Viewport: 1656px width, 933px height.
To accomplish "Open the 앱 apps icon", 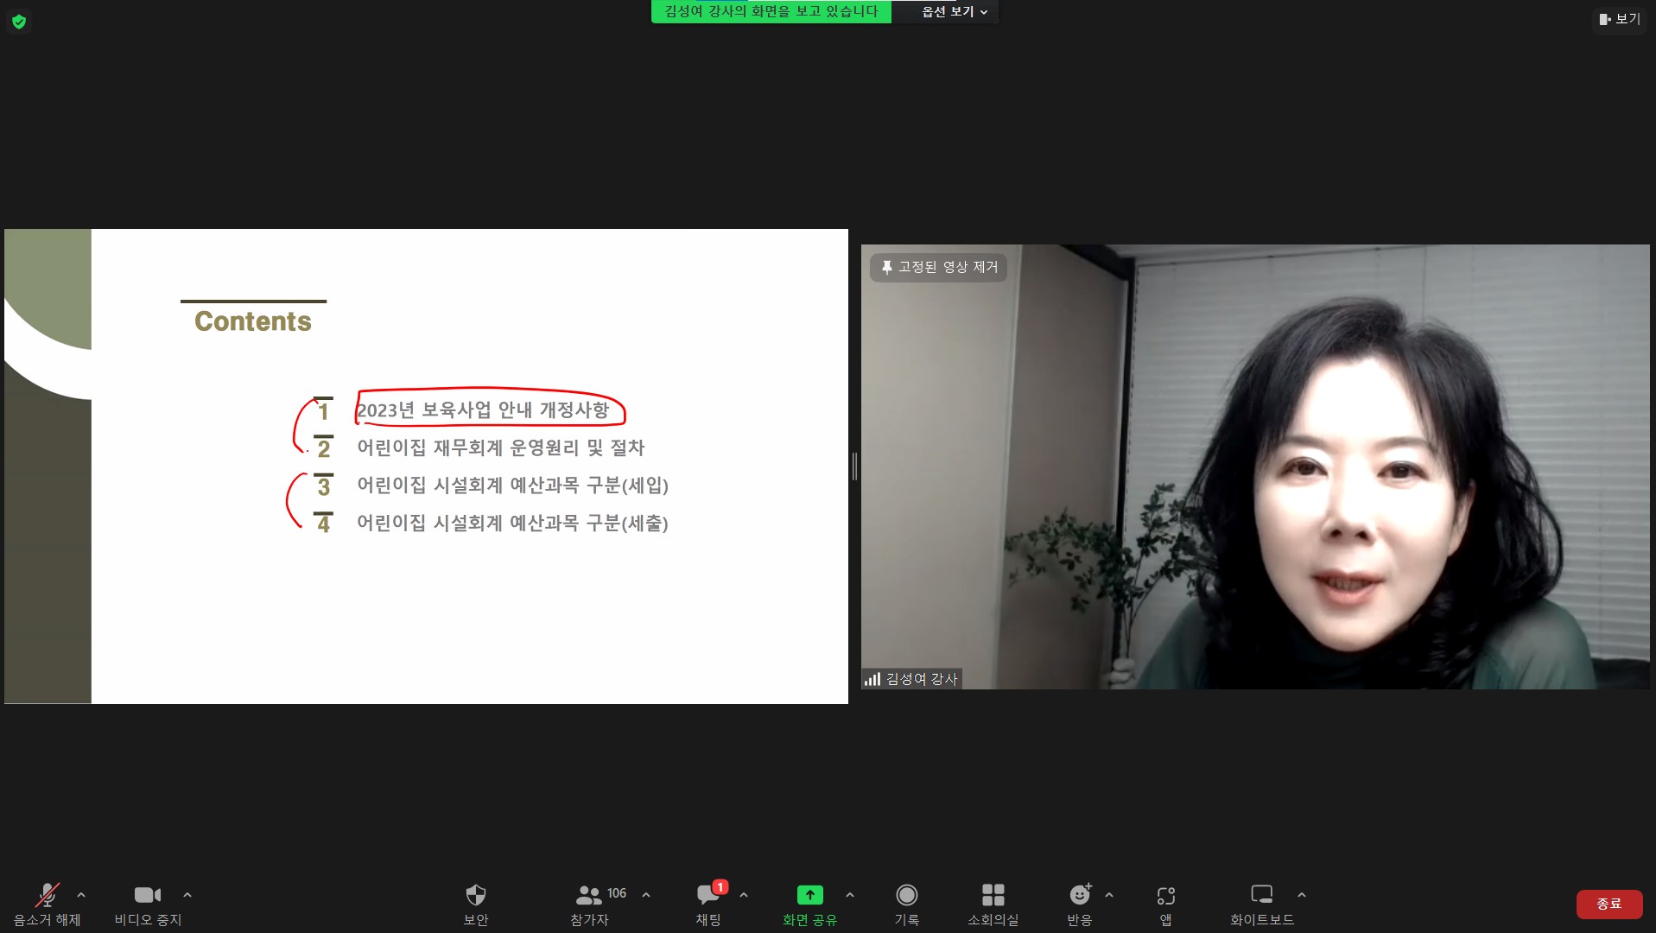I will 1166,904.
